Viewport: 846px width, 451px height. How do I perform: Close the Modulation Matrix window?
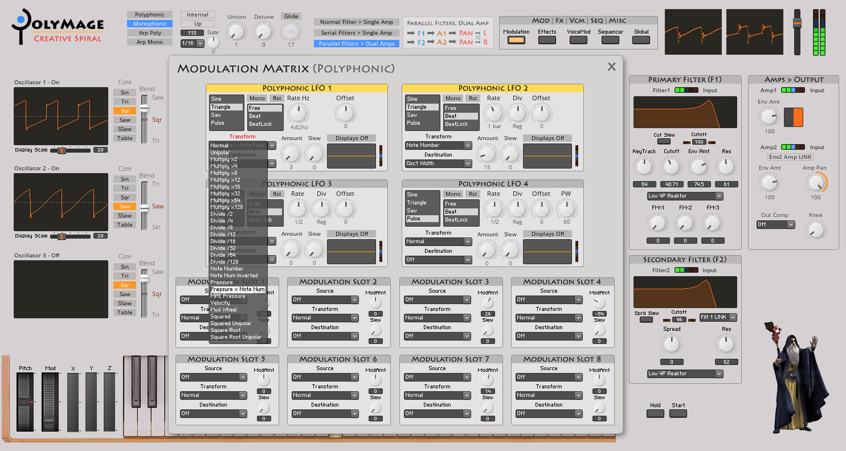tap(611, 67)
